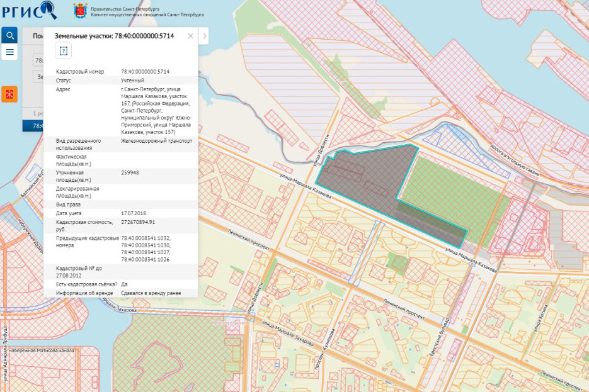Open the hamburger menu in the sidebar
Viewport: 589px width, 392px height.
[9, 52]
